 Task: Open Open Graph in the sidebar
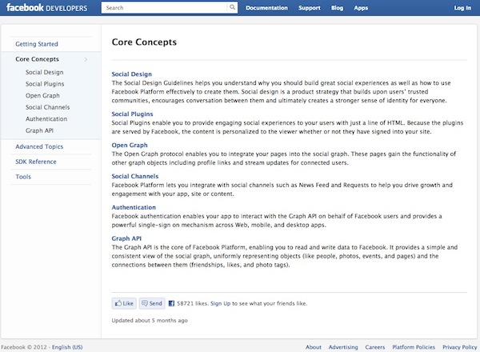pyautogui.click(x=42, y=95)
